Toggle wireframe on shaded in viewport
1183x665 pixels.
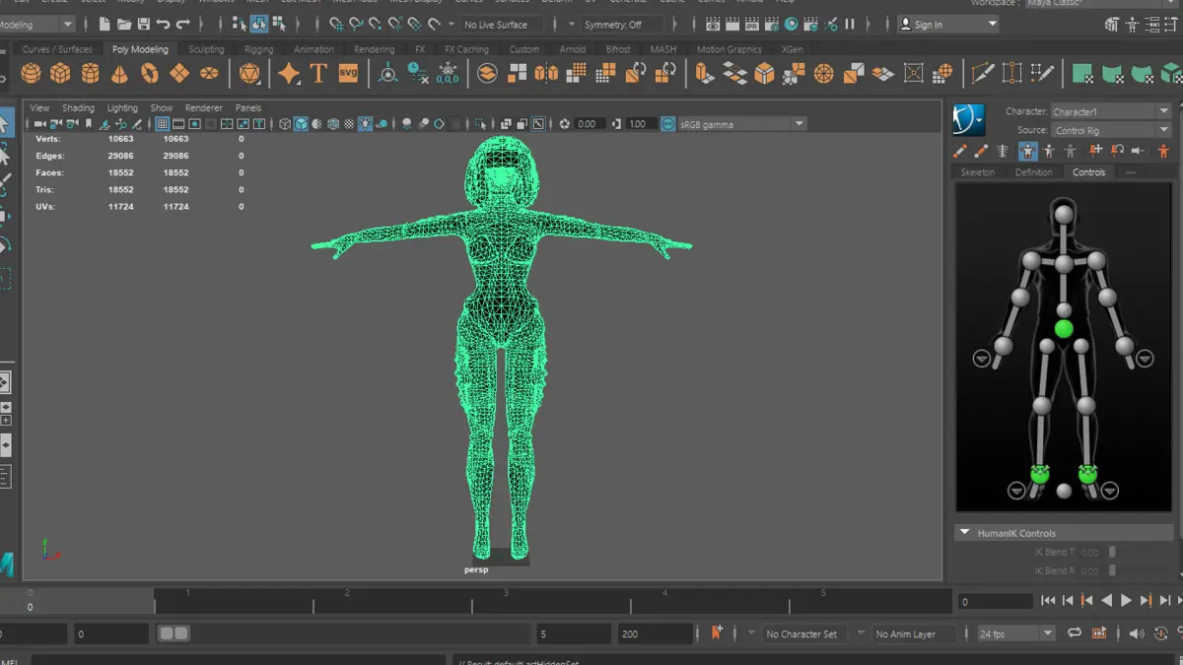332,124
